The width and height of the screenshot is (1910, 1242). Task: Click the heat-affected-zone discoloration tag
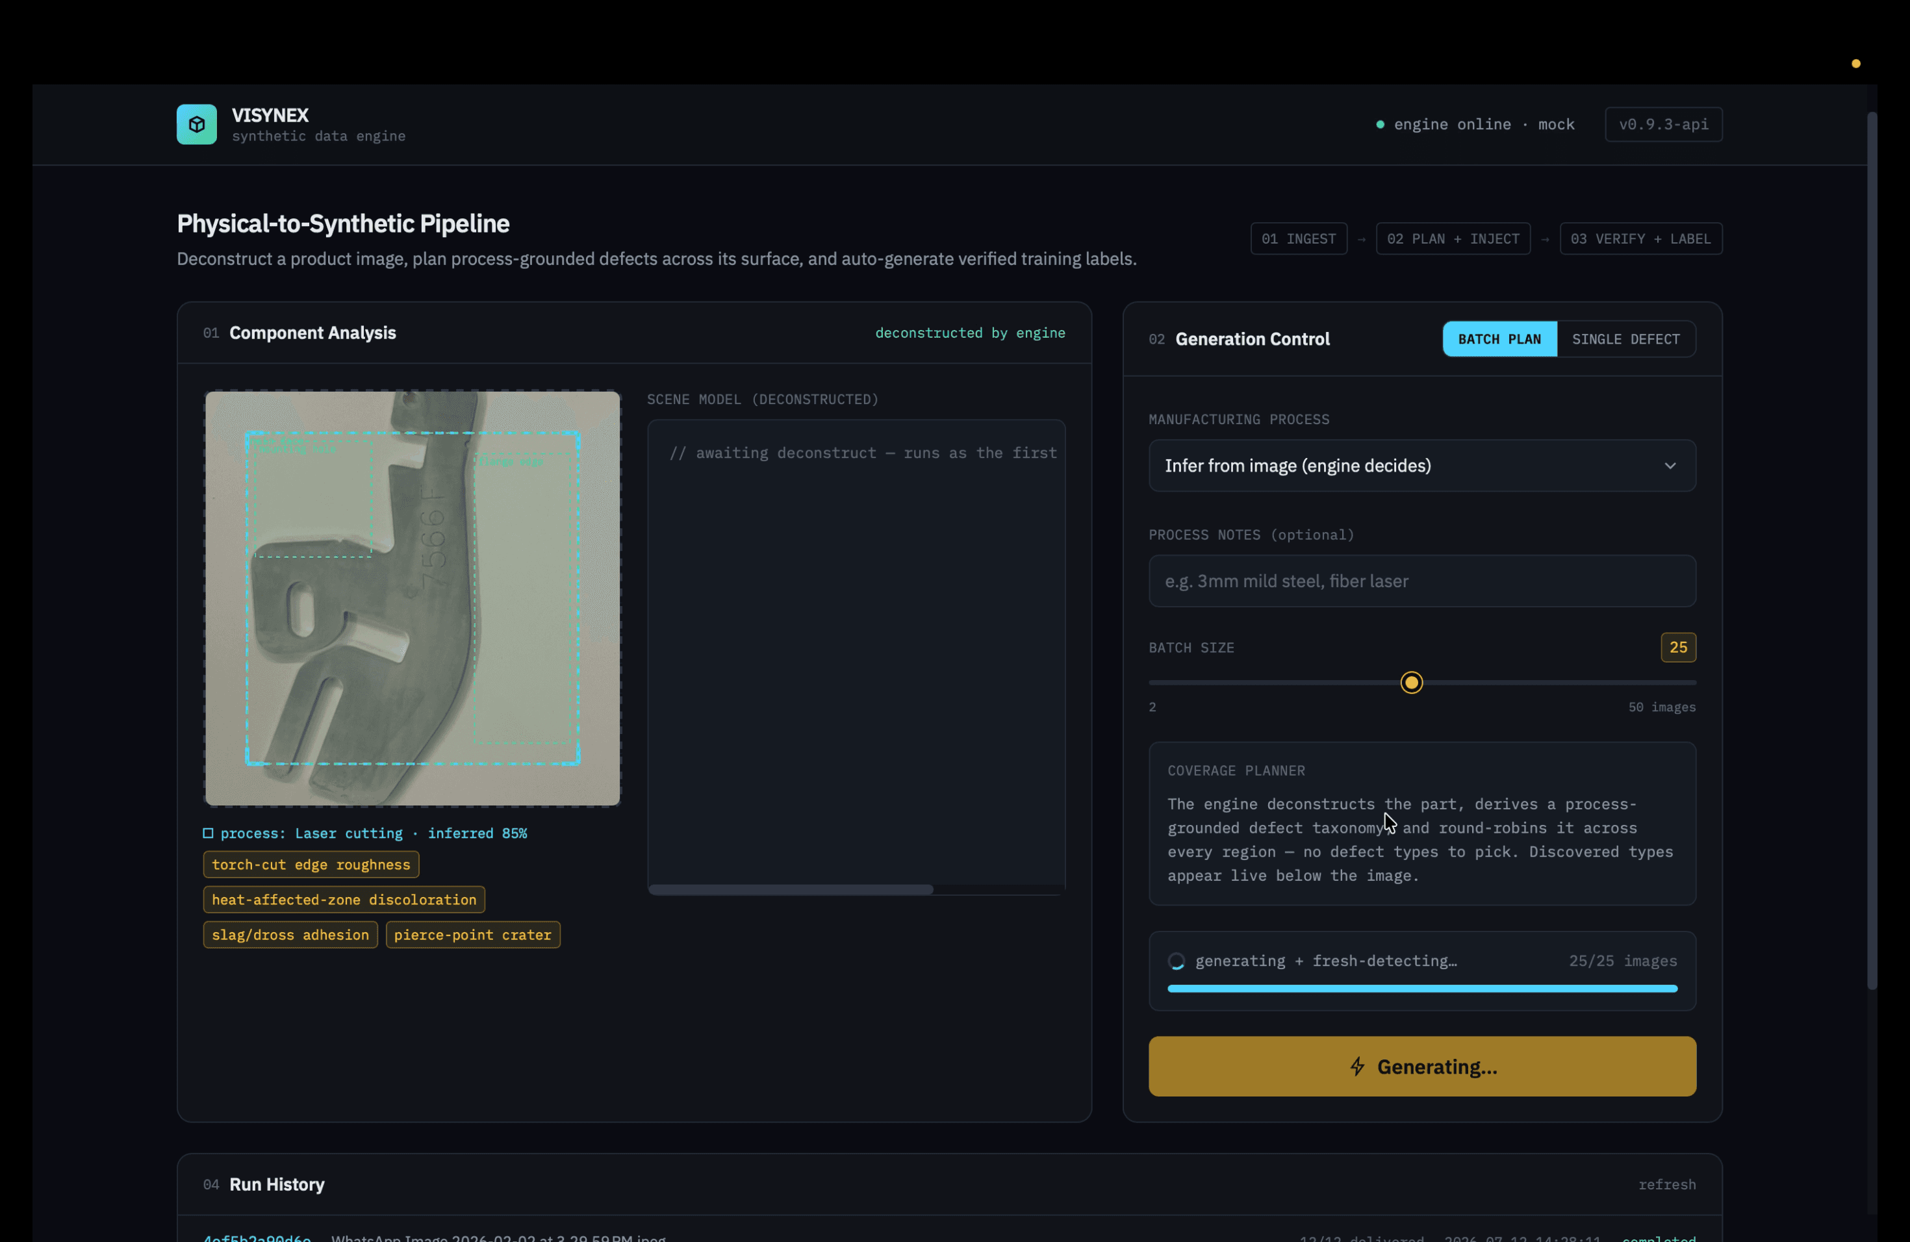[344, 900]
